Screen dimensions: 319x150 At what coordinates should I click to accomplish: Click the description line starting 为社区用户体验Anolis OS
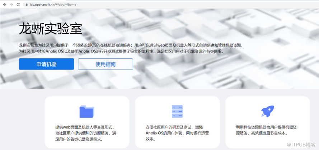pyautogui.click(x=121, y=52)
